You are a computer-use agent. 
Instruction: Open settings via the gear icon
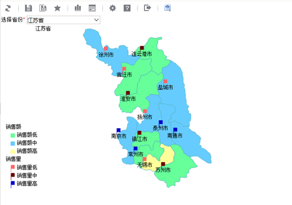pos(112,8)
